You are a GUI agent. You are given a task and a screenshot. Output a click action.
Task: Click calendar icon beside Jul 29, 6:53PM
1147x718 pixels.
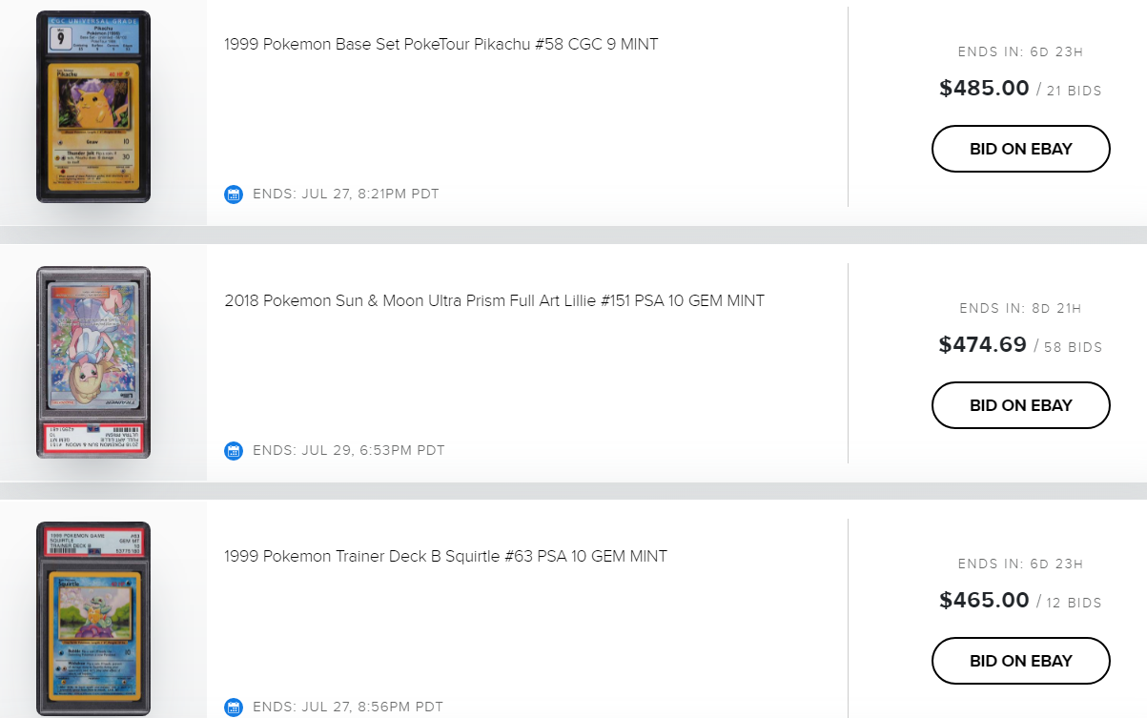click(x=234, y=451)
